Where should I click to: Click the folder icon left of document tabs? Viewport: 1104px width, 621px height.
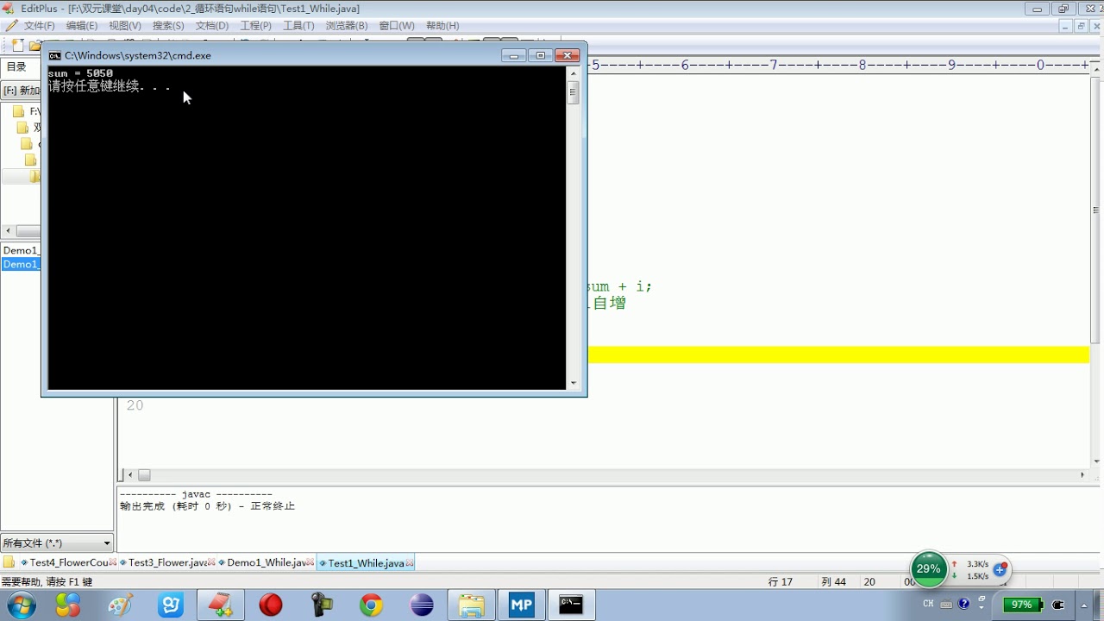(9, 562)
